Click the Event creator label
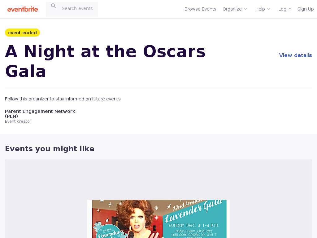The image size is (317, 238). [x=18, y=121]
